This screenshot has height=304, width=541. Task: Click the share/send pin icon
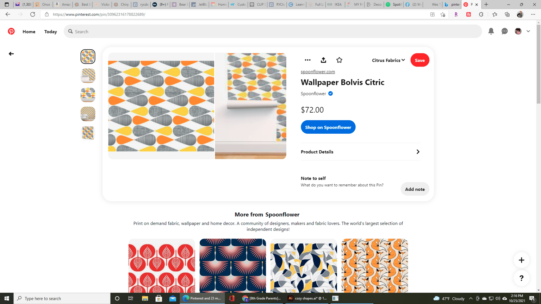pyautogui.click(x=323, y=60)
